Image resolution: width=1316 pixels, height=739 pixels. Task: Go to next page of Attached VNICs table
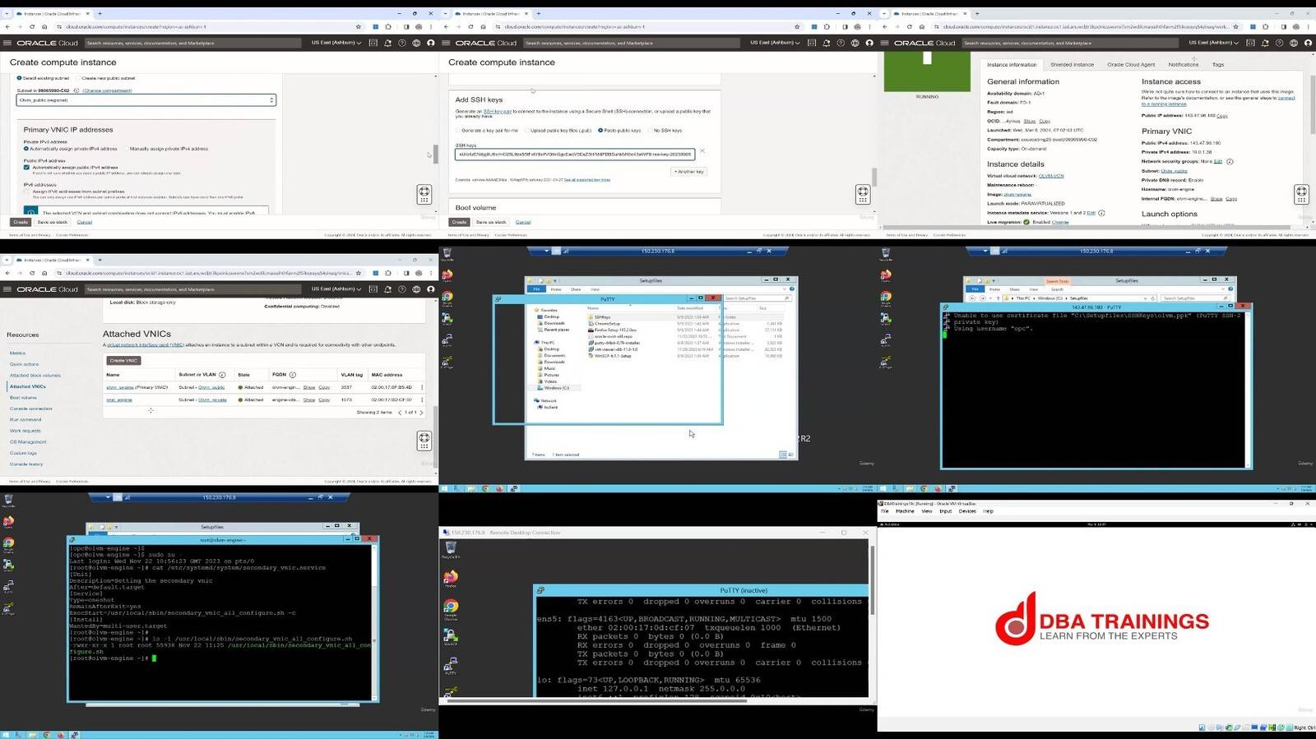coord(422,413)
